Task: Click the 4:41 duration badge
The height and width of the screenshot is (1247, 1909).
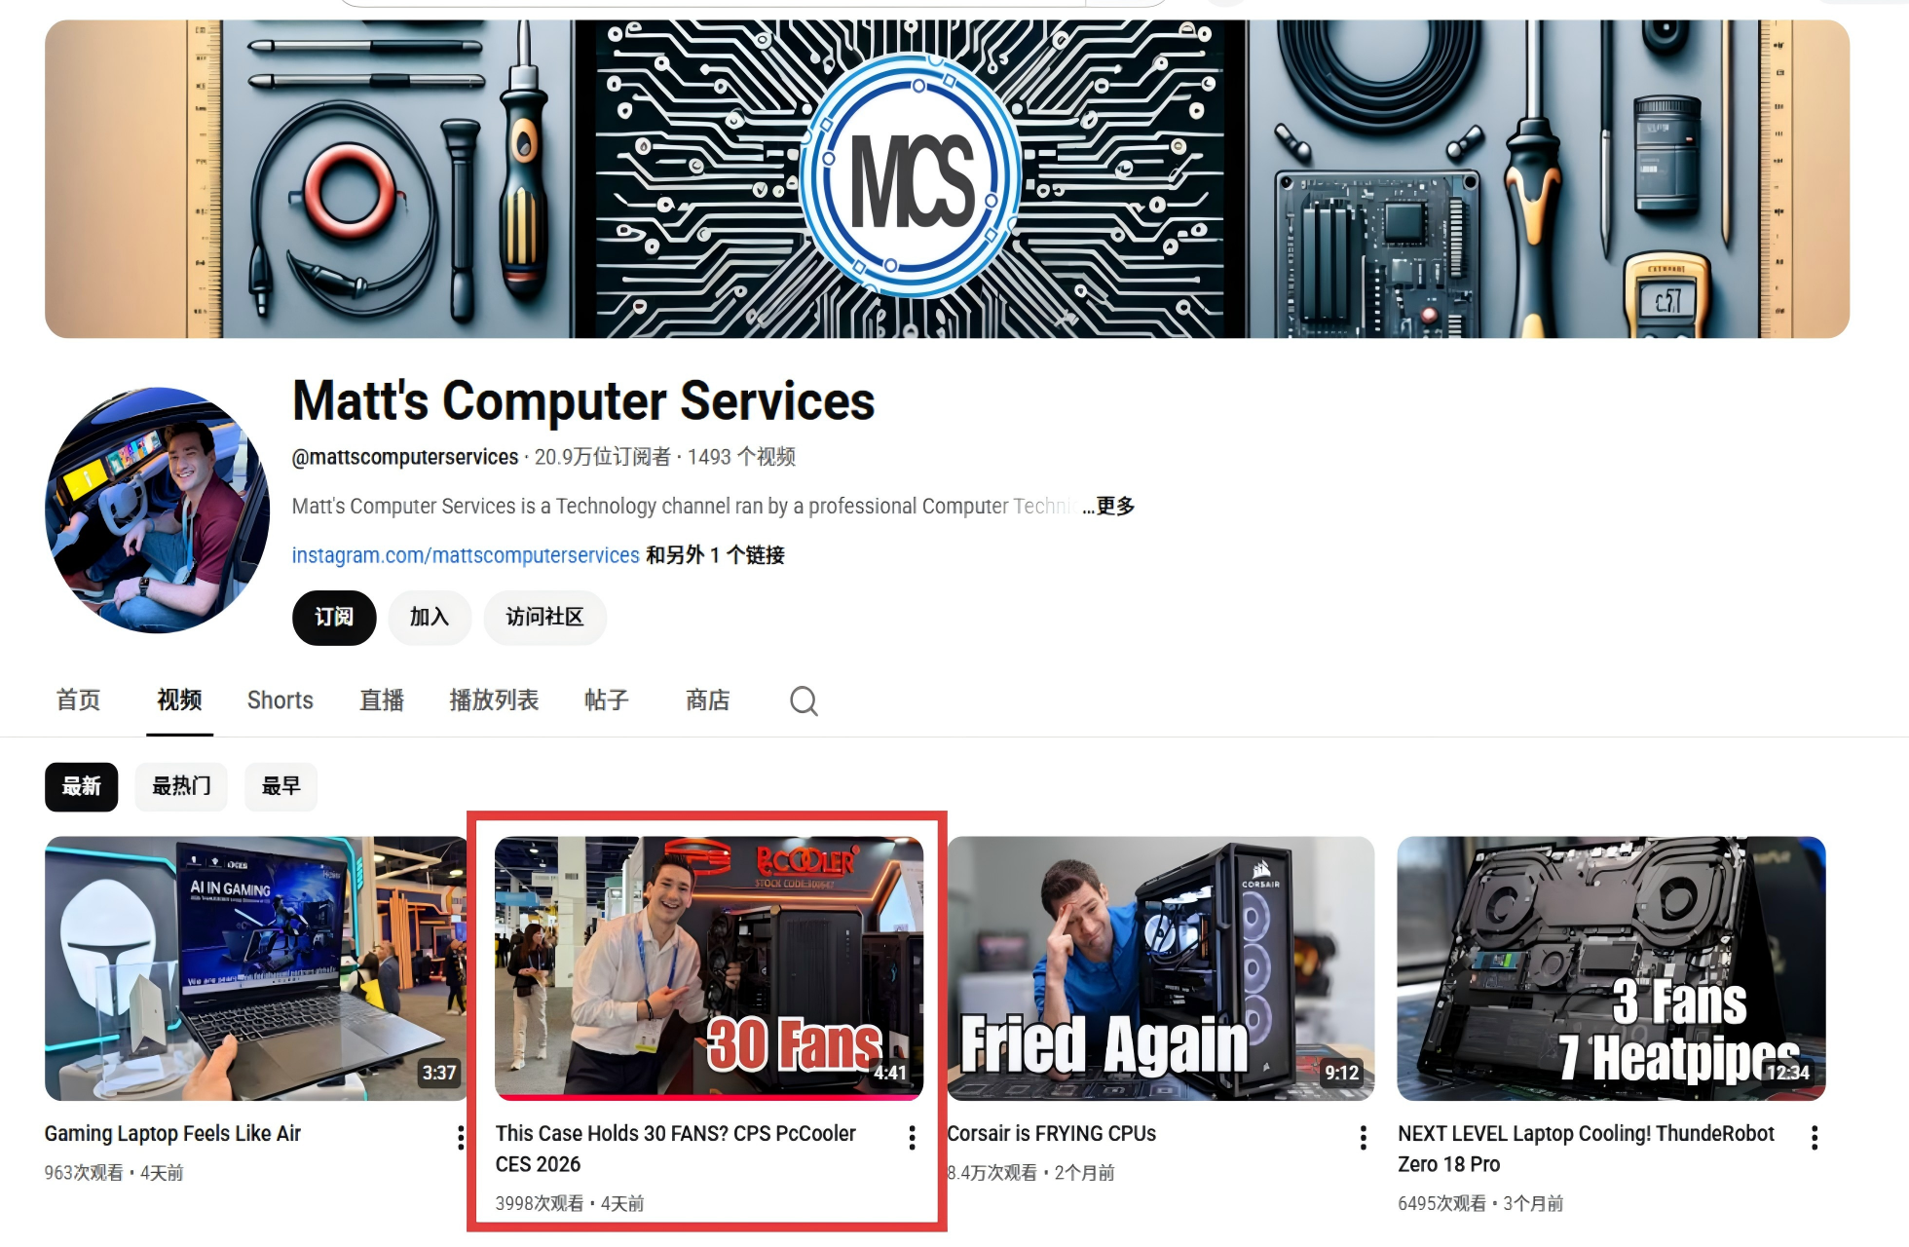Action: tap(889, 1073)
